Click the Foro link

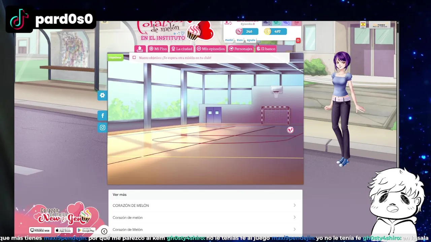pos(240,40)
